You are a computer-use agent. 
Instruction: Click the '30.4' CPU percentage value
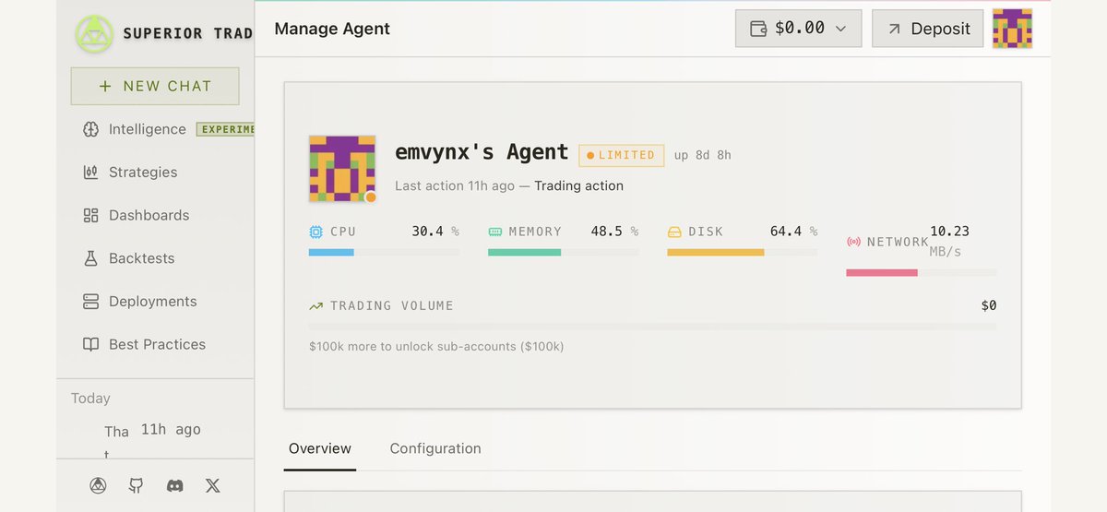click(428, 232)
